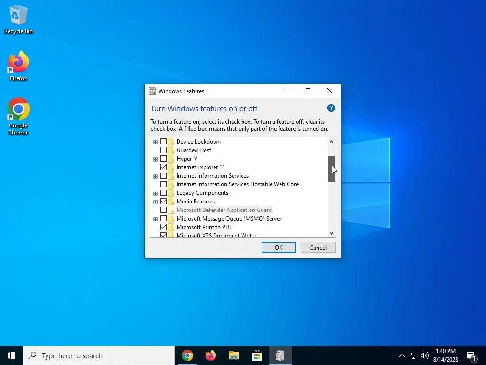Expand the Device Lockdown tree node
486x365 pixels.
155,142
